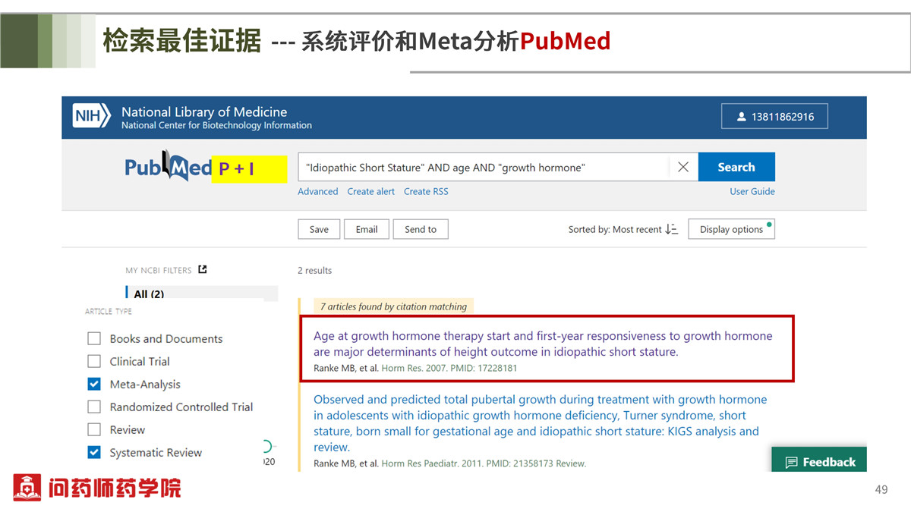Viewport: 911px width, 512px height.
Task: Open article on observed and predicted pubertal growth
Action: [x=541, y=423]
